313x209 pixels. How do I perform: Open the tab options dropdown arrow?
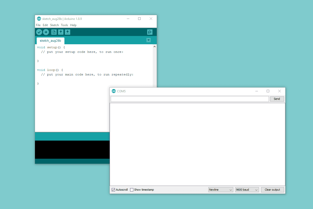(x=148, y=40)
